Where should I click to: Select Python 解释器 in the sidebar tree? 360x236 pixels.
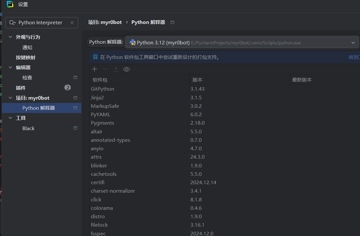coord(42,108)
